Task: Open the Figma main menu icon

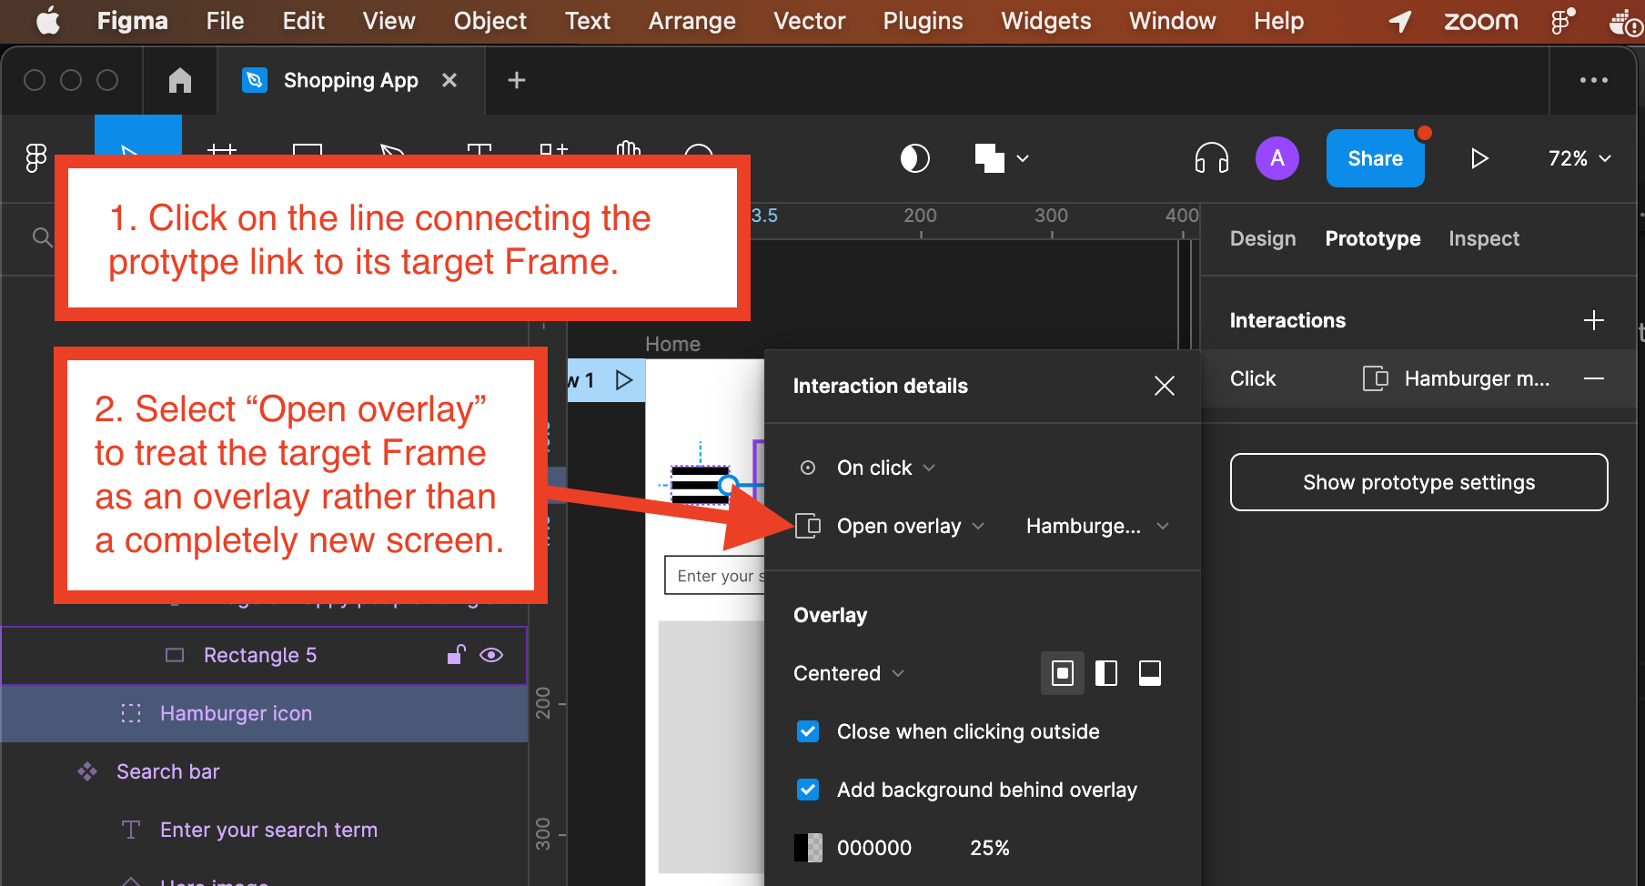Action: [x=35, y=158]
